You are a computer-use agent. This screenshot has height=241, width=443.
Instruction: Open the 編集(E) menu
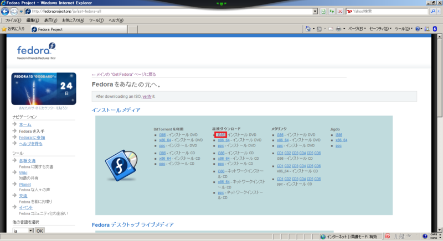point(33,20)
